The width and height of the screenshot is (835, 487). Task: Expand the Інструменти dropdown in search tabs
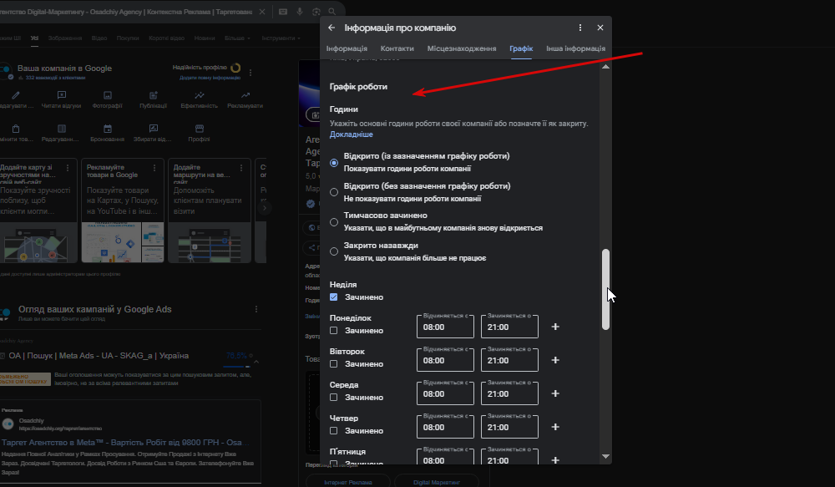tap(281, 38)
